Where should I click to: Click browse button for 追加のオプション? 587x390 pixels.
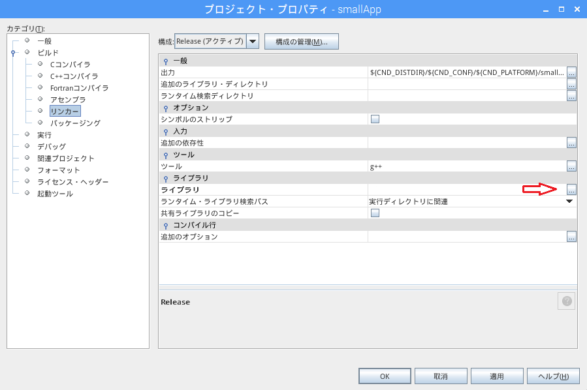click(571, 237)
